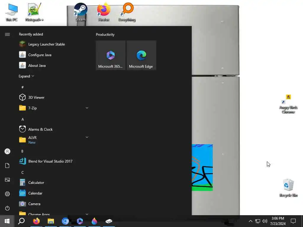Launch Configure Java
Viewport: 303px width, 227px height.
(54, 55)
